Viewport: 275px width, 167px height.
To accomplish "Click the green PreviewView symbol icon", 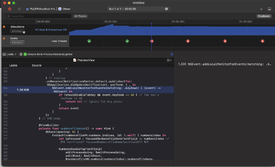I will (x=25, y=54).
